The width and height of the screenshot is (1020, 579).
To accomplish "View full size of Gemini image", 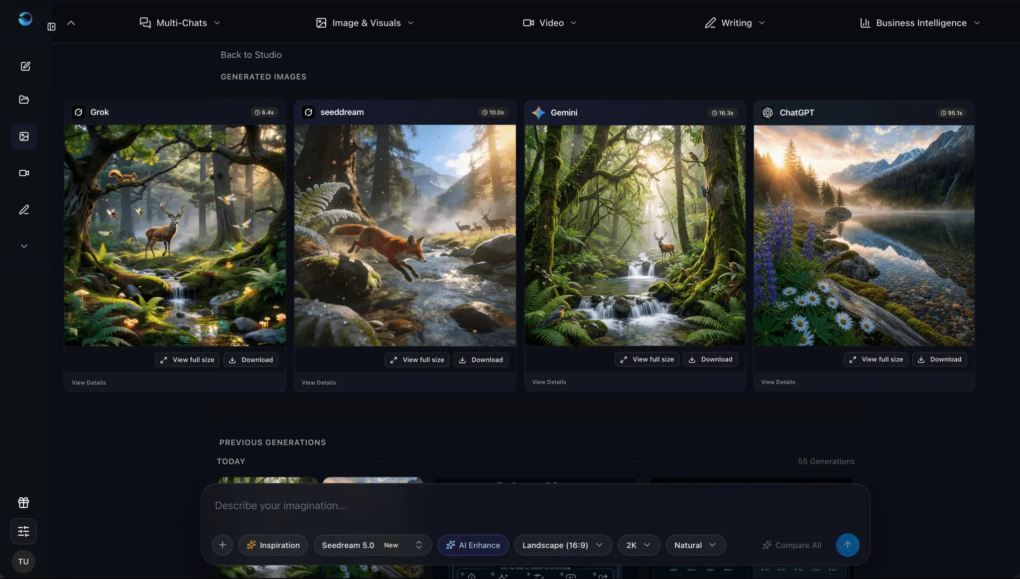I will (647, 359).
